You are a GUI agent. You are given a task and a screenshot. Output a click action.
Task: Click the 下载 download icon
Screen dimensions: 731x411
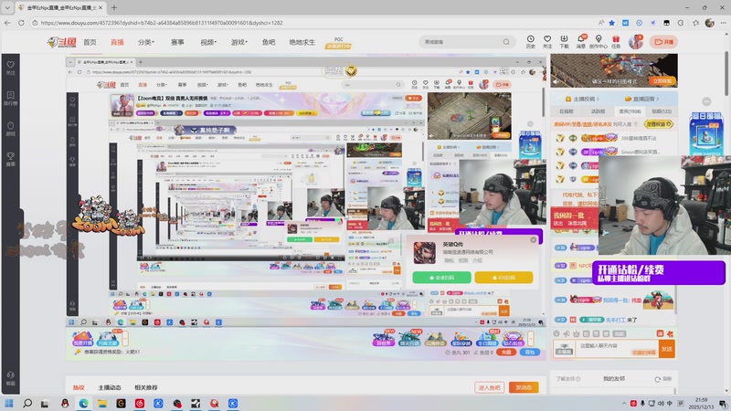pos(564,41)
